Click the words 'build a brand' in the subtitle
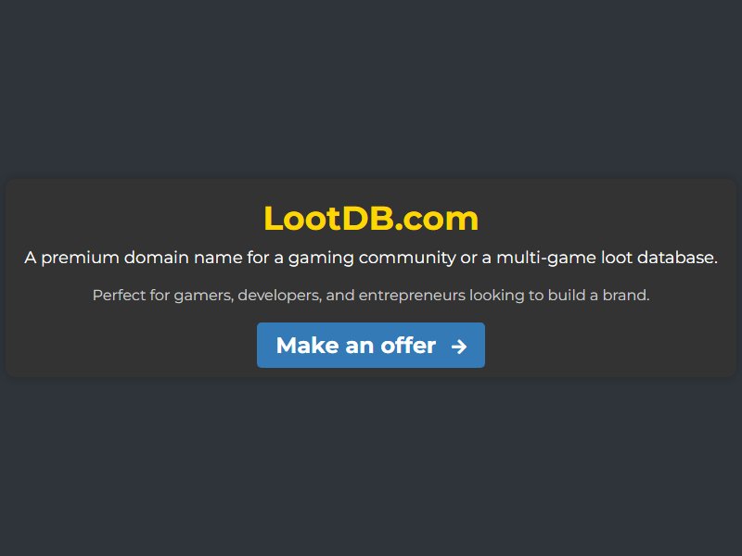 tap(598, 295)
